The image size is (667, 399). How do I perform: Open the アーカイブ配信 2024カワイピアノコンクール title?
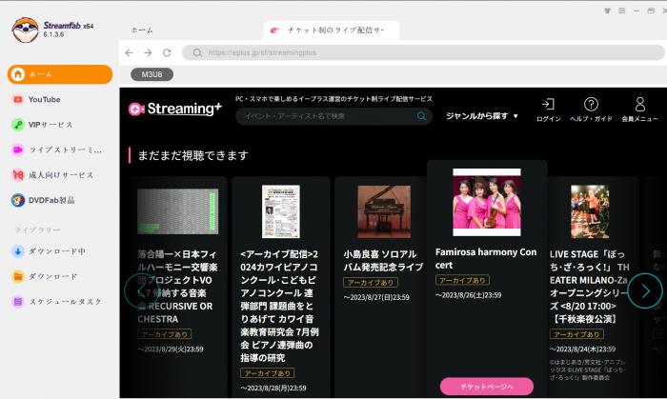(x=279, y=306)
